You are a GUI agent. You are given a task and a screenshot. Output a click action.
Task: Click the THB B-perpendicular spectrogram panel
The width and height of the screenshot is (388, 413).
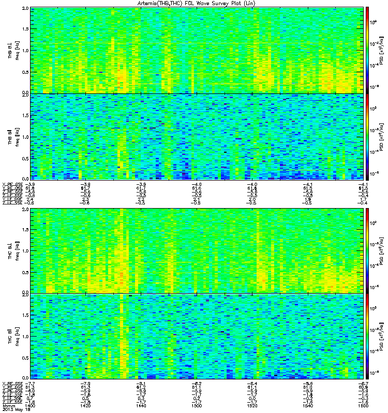click(197, 50)
